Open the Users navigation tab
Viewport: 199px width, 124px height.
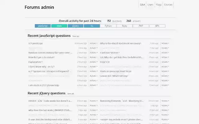click(150, 5)
